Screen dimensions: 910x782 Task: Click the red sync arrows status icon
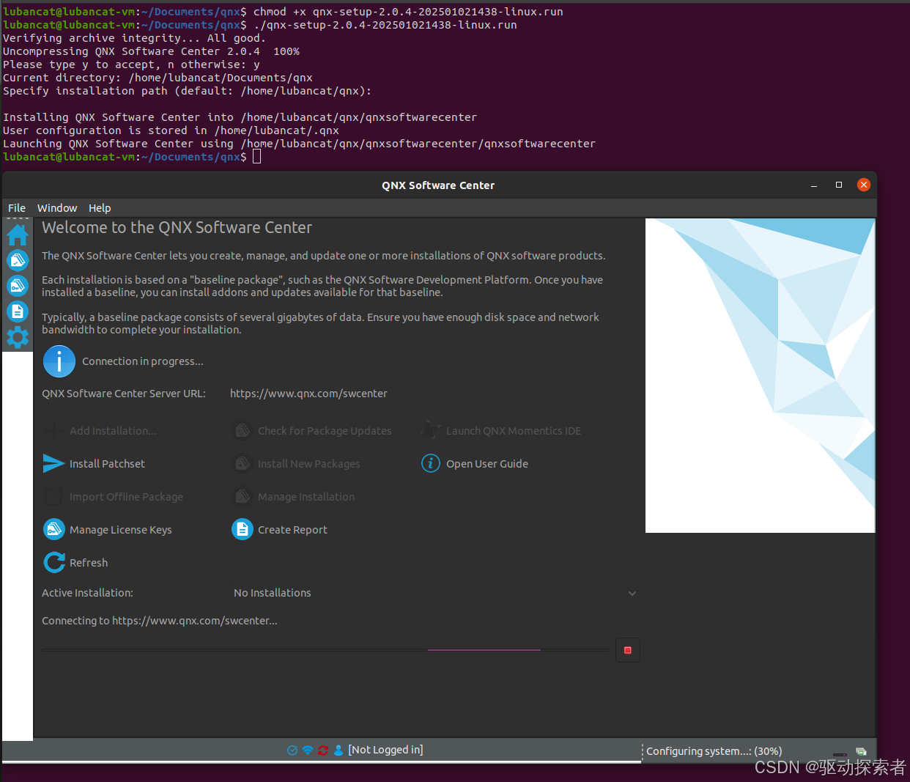323,750
